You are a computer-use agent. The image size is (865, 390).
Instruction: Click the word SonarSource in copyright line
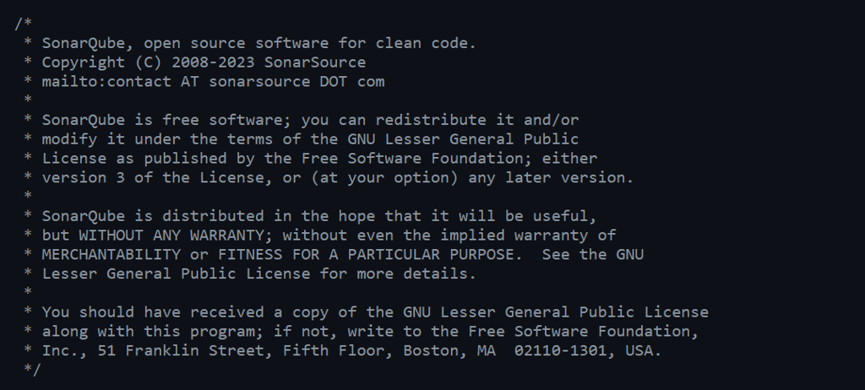(315, 62)
